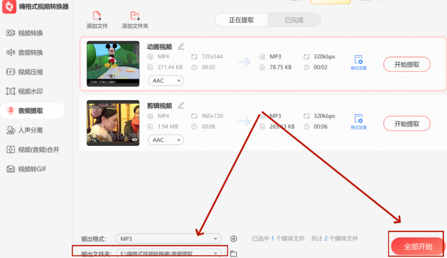Open the 人声分离 tool
This screenshot has width=447, height=258.
pyautogui.click(x=26, y=130)
